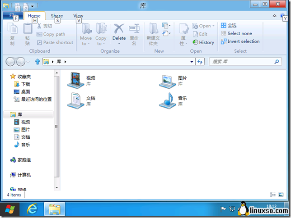The height and width of the screenshot is (218, 291).
Task: Expand the address bar history dropdown
Action: pyautogui.click(x=192, y=62)
